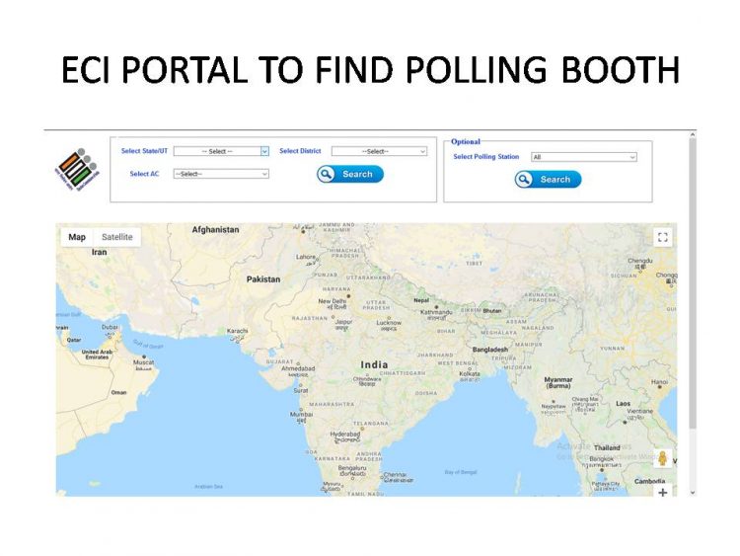Click New Delhi on the map
740x556 pixels.
[333, 301]
